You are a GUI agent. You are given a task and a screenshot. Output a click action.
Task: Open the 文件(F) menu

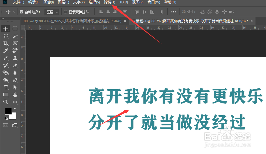18,2
